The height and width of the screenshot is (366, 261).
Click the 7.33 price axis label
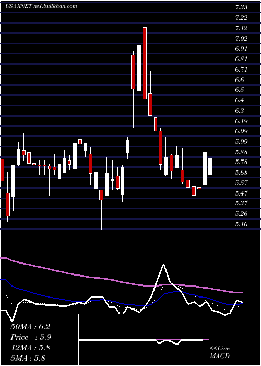click(241, 7)
